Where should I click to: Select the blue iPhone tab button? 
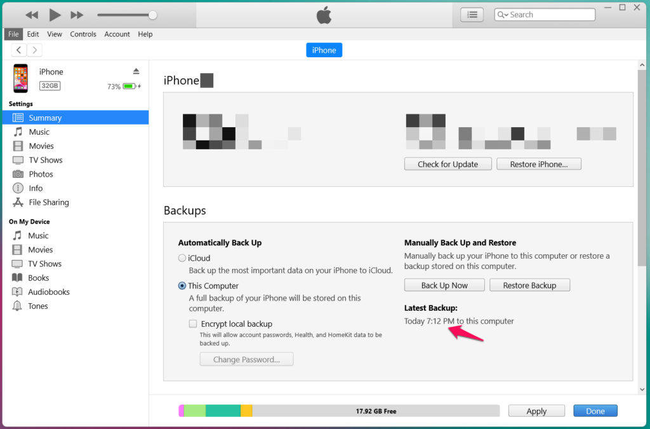tap(324, 50)
